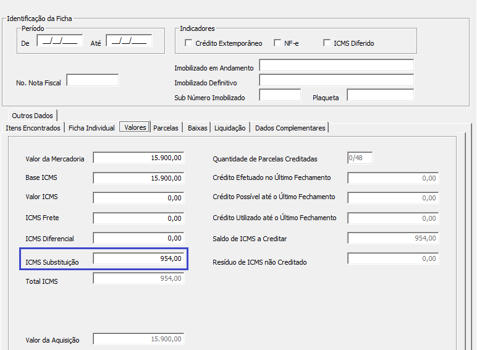Click the Valor da Mercadoria field
477x350 pixels.
coord(138,158)
